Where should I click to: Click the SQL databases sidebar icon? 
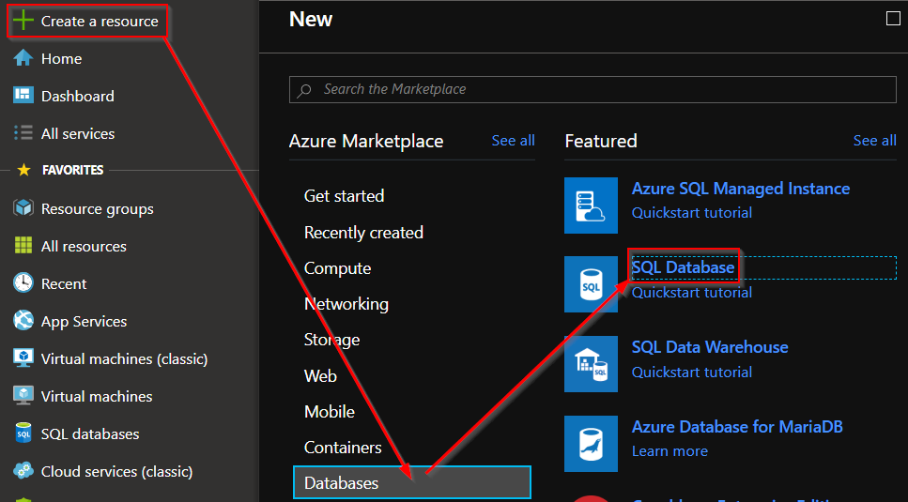point(23,434)
